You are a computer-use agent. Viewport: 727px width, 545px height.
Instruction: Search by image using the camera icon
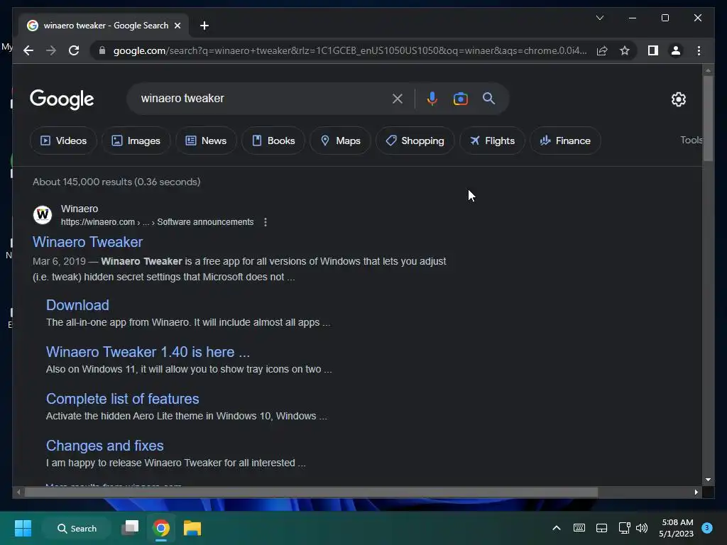point(460,99)
